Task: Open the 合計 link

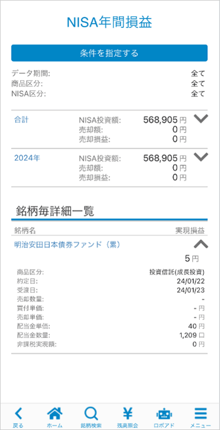Action: click(21, 120)
